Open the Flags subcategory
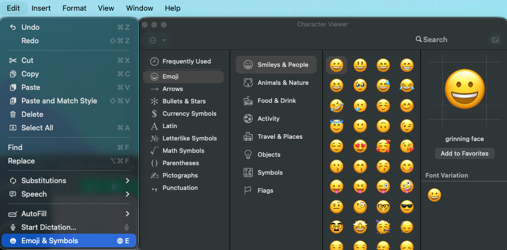 coord(276,190)
